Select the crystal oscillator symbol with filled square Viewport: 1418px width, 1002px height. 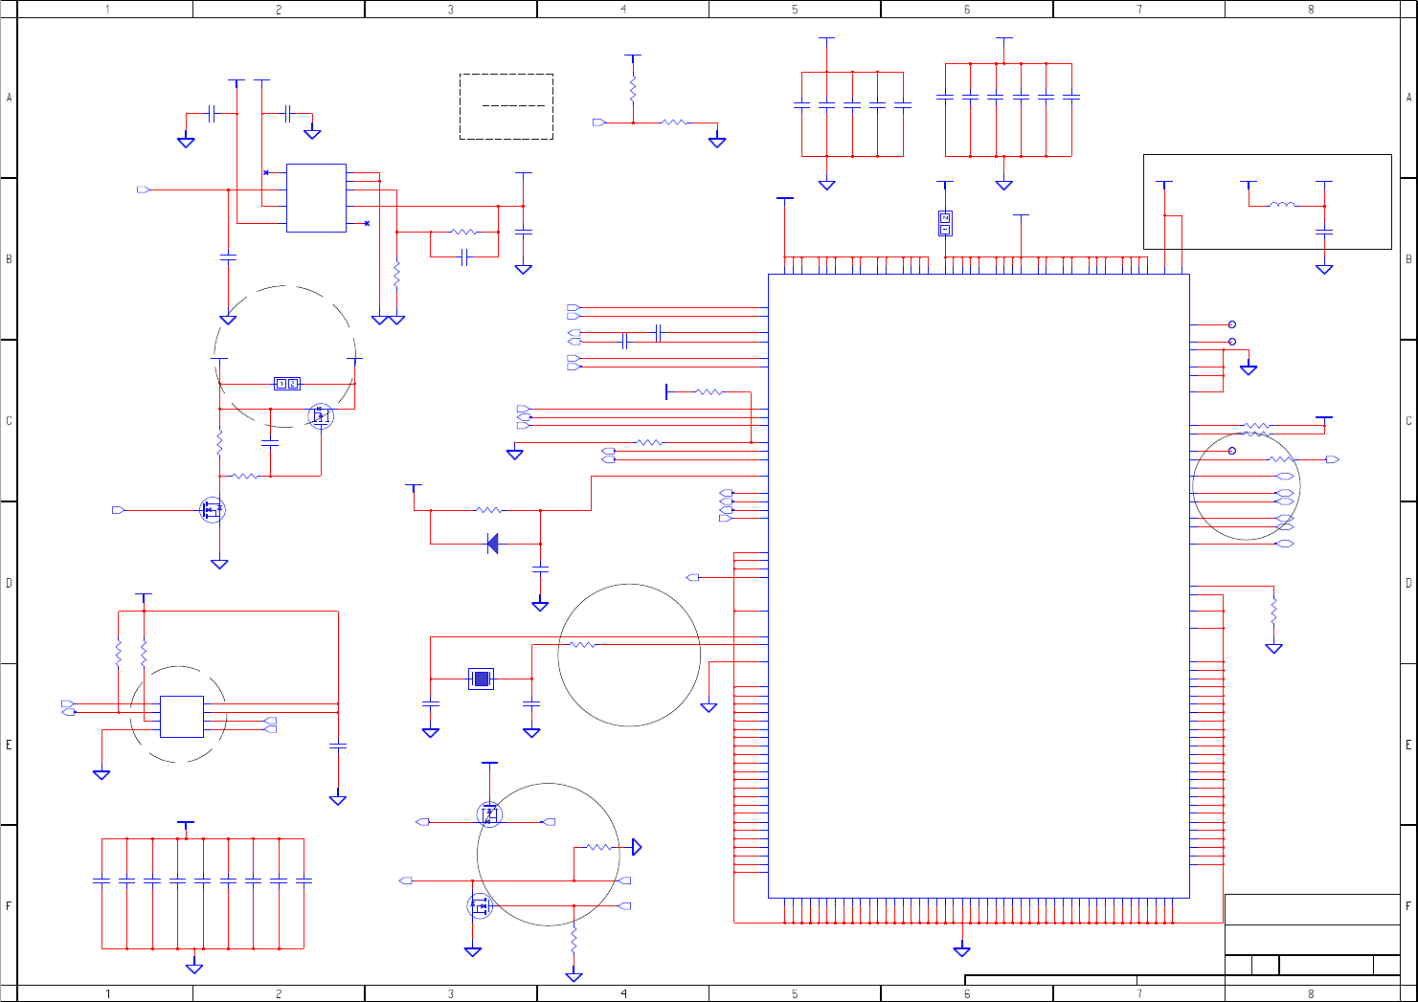pos(481,679)
